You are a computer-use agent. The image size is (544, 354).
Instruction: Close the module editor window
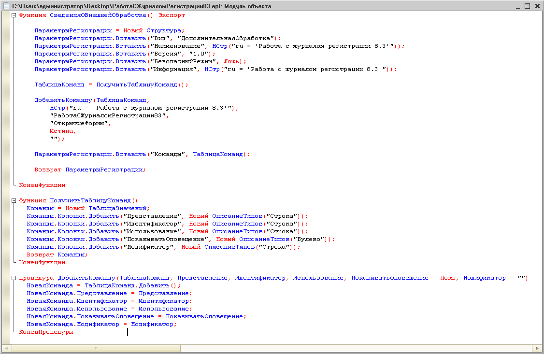coord(537,6)
